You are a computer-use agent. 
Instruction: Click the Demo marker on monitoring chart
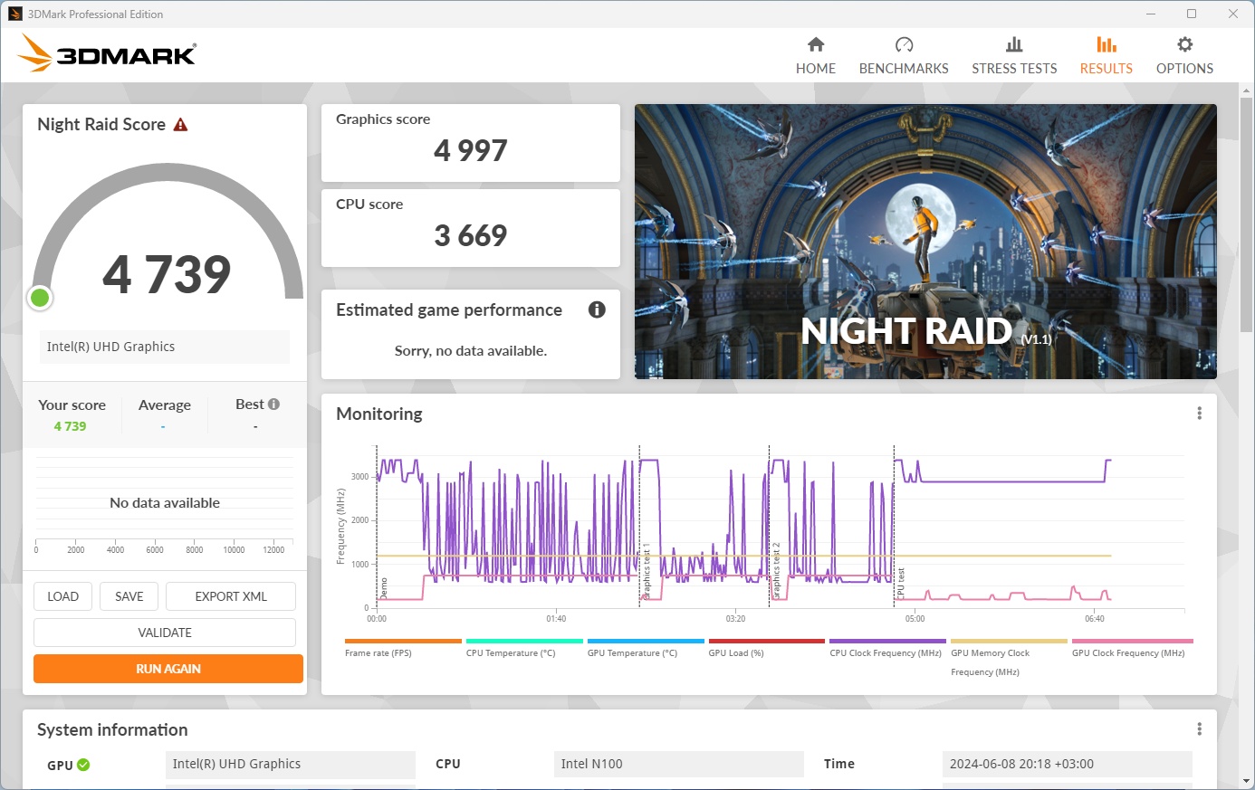click(384, 588)
